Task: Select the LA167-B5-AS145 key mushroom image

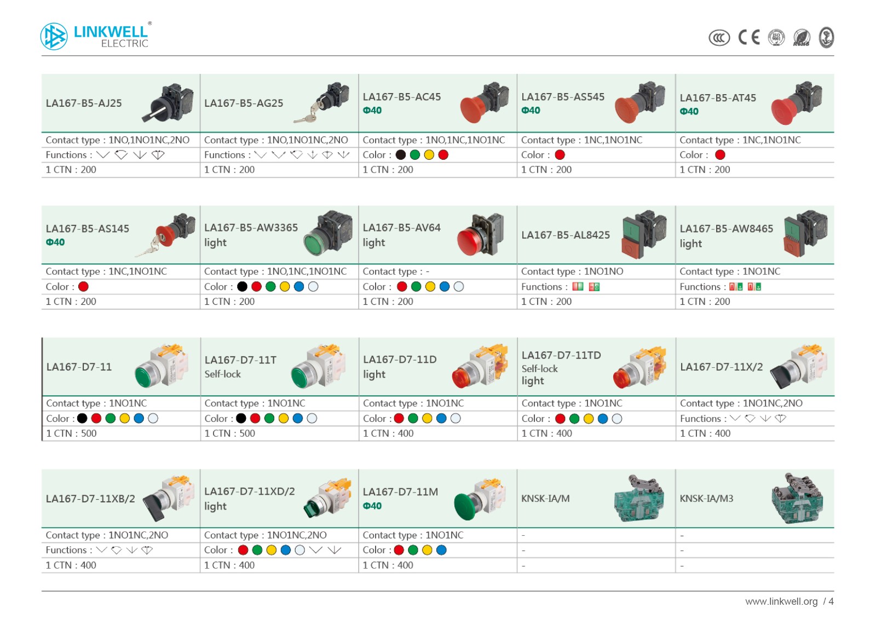Action: (x=166, y=235)
